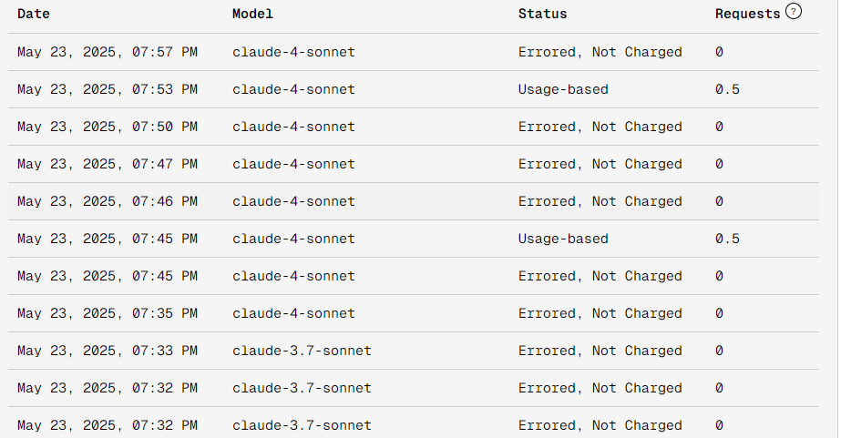The image size is (851, 438).
Task: Click Errored, Not Charged status at 07:33 PM
Action: click(600, 351)
